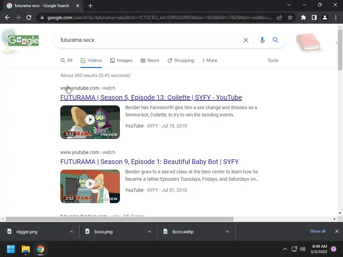The height and width of the screenshot is (257, 343).
Task: Go back with the browser back arrow
Action: [7, 17]
